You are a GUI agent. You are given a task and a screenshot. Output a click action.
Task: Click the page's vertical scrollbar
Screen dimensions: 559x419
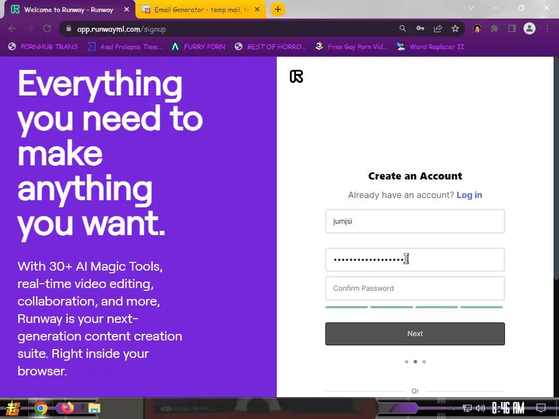556,167
